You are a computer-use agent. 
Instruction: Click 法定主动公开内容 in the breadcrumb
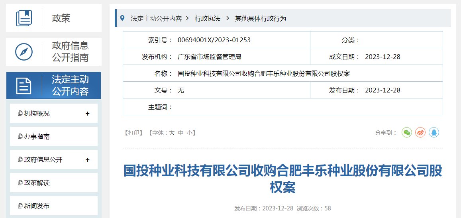pyautogui.click(x=156, y=19)
